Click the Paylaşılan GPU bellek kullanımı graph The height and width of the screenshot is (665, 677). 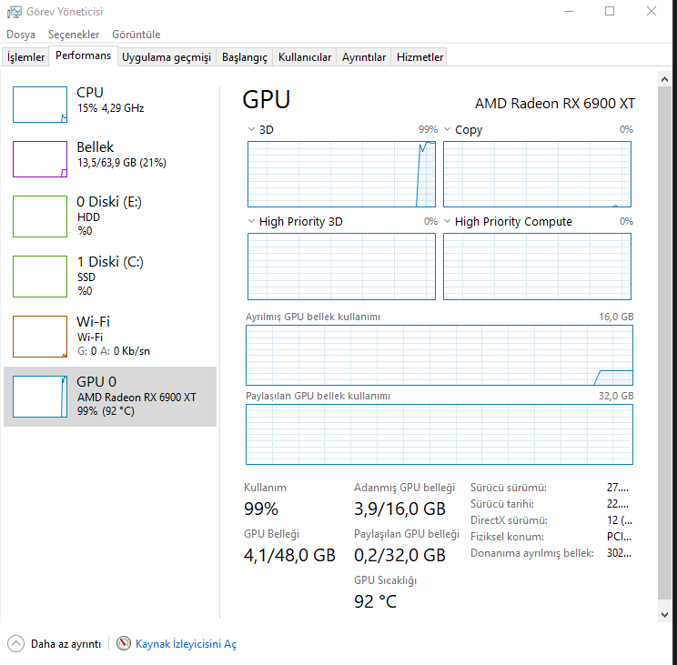(x=440, y=435)
